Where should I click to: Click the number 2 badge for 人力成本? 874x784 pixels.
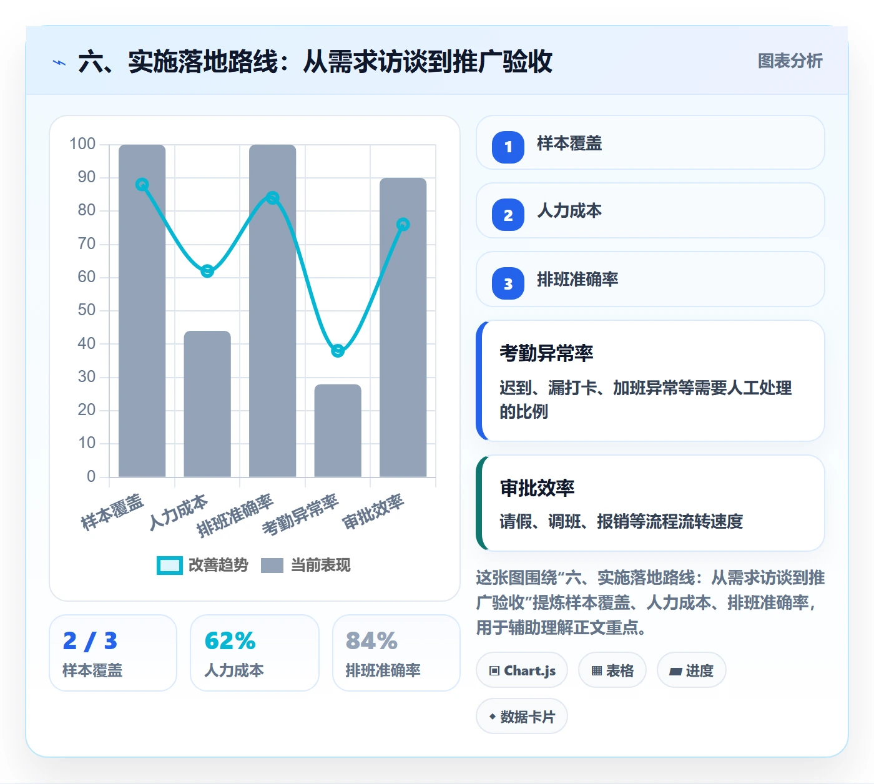click(508, 215)
